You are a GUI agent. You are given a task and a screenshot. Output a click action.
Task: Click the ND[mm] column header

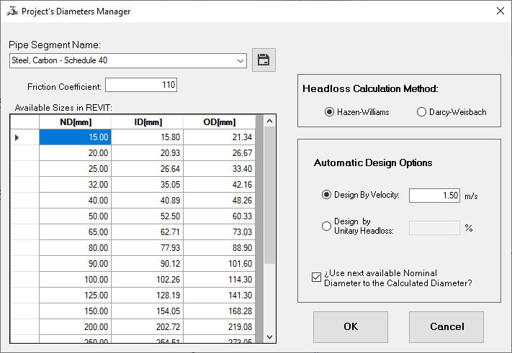[x=76, y=122]
